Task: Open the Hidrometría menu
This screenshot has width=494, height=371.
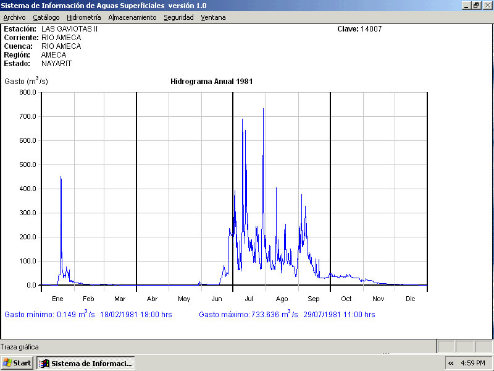Action: 83,17
